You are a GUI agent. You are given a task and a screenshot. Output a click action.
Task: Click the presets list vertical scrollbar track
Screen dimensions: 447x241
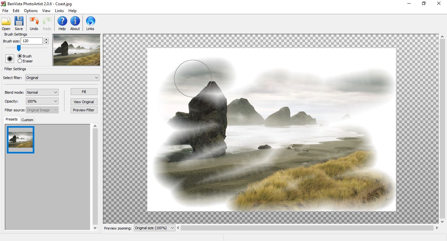click(95, 177)
